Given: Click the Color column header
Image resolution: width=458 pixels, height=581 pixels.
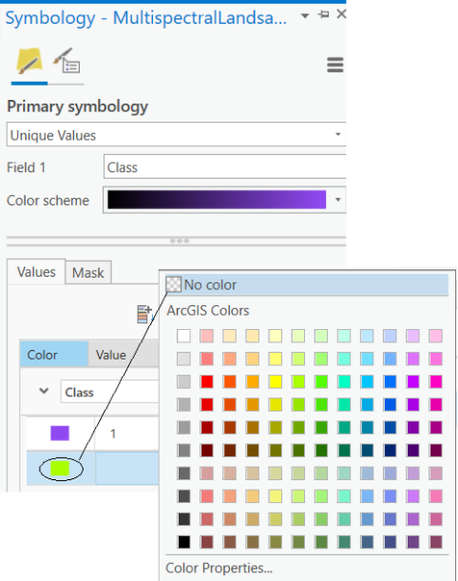Looking at the screenshot, I should click(54, 355).
